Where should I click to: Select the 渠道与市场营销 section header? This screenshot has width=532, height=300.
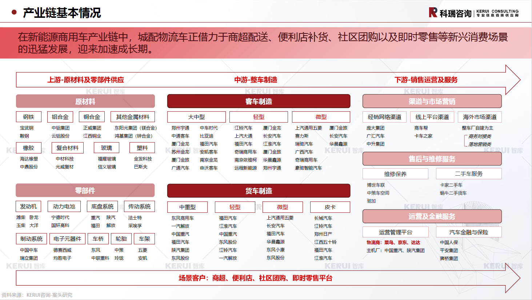pos(432,101)
